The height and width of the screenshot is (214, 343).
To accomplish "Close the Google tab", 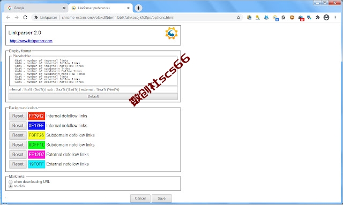I will [x=64, y=8].
